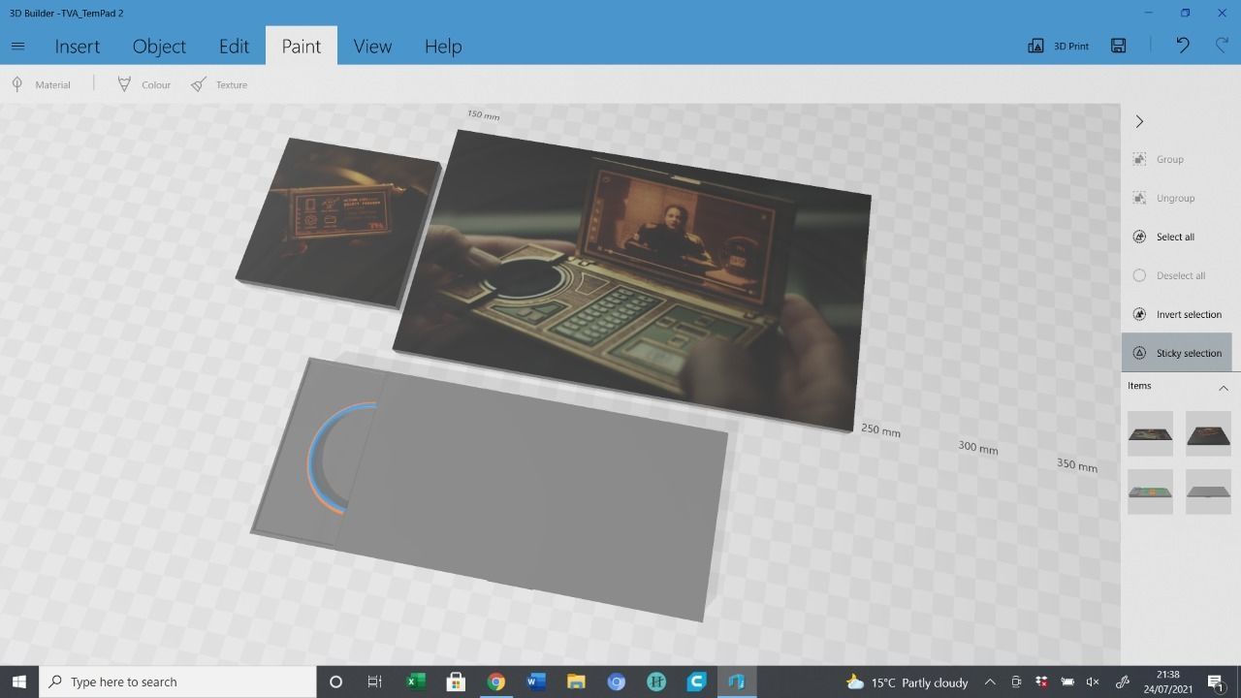Image resolution: width=1241 pixels, height=698 pixels.
Task: Open Word from the taskbar
Action: (x=536, y=682)
